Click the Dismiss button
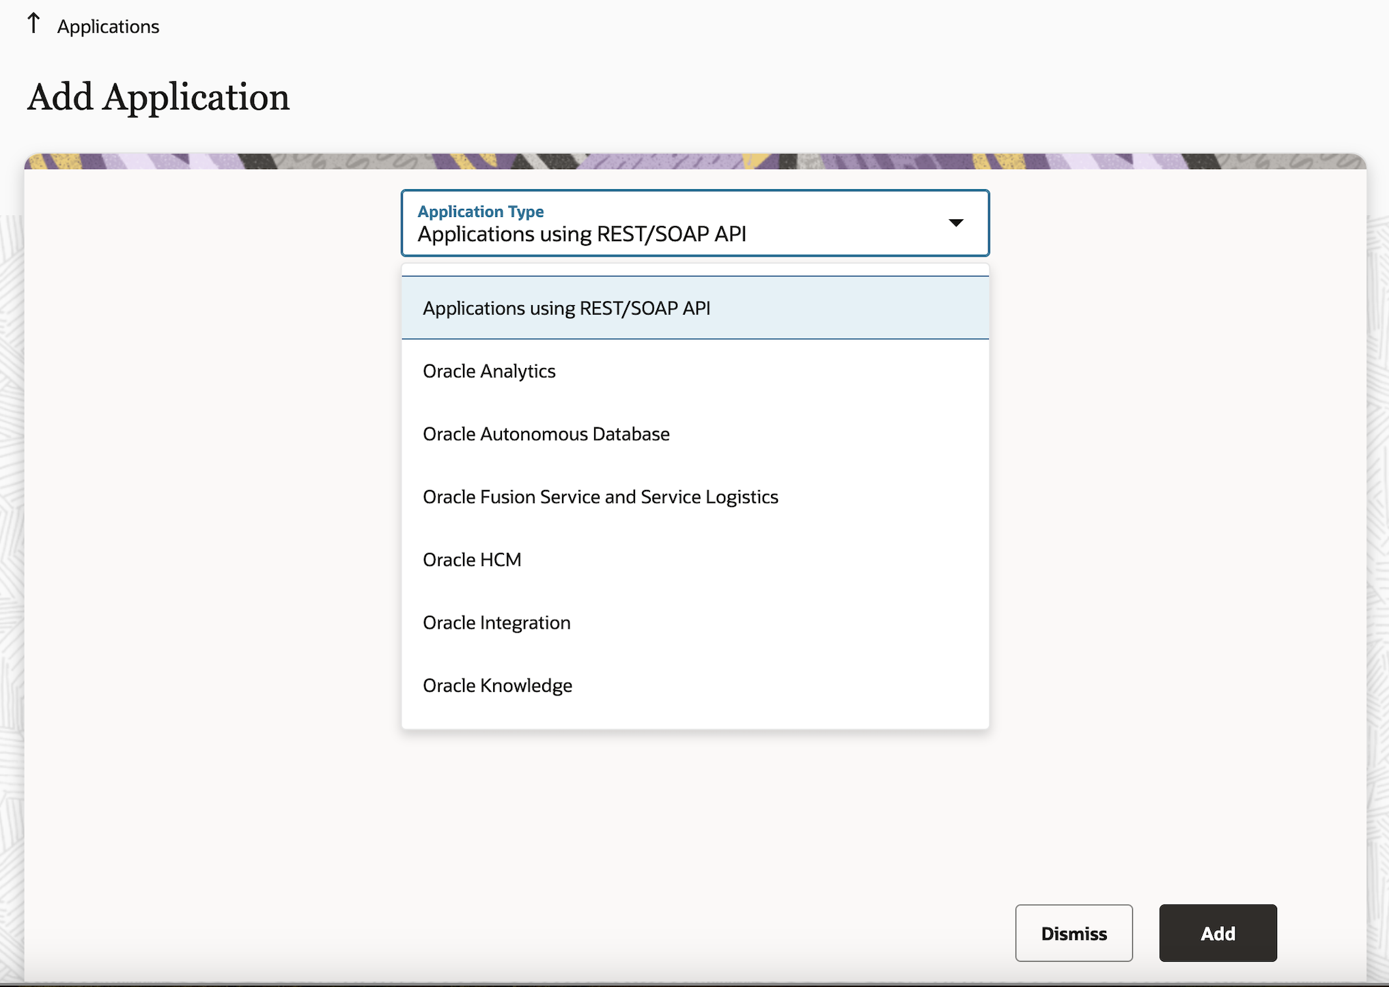This screenshot has height=987, width=1389. (1074, 933)
